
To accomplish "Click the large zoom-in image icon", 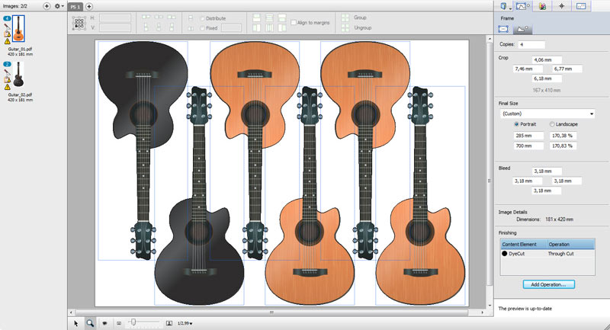I will tap(169, 323).
